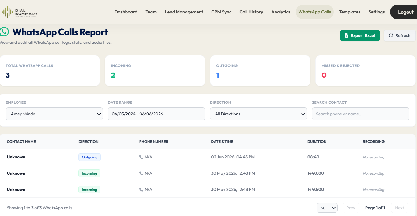
Task: Export the report to Excel
Action: 360,35
